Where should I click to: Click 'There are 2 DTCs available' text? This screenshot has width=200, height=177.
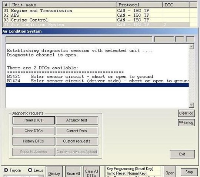[x=43, y=68]
